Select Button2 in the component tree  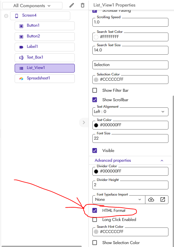(45, 36)
